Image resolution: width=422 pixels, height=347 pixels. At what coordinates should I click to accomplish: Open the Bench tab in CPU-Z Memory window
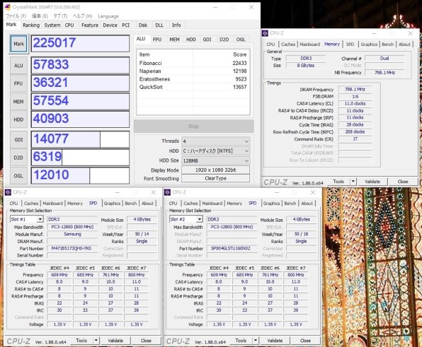click(387, 45)
